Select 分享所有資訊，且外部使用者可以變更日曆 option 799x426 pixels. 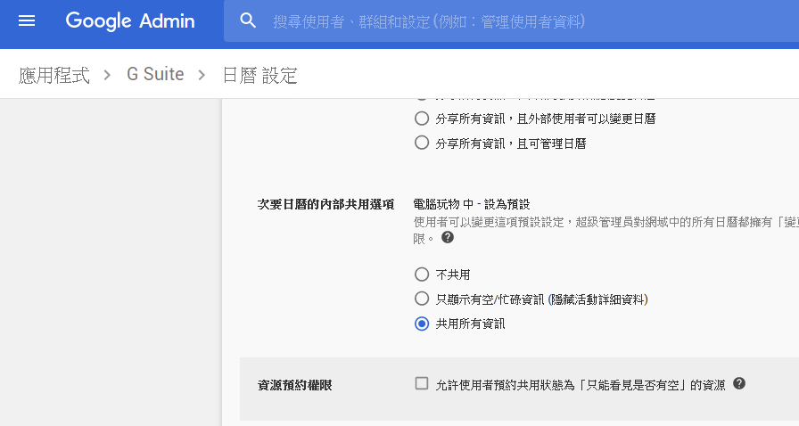tap(422, 119)
